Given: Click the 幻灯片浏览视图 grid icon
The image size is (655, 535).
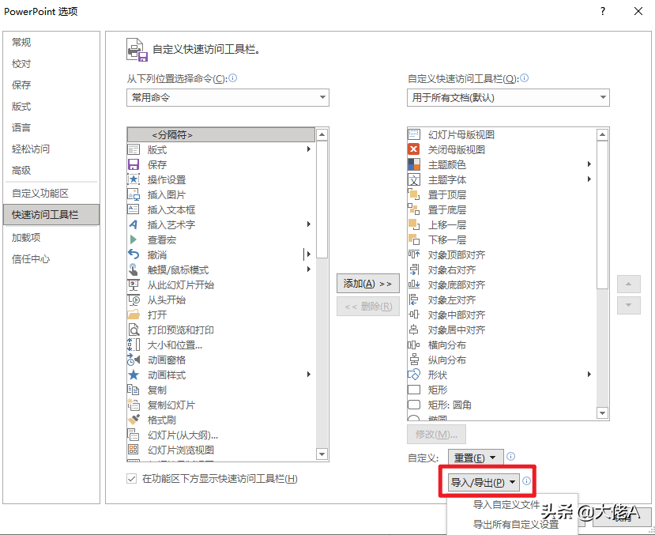Looking at the screenshot, I should point(134,450).
